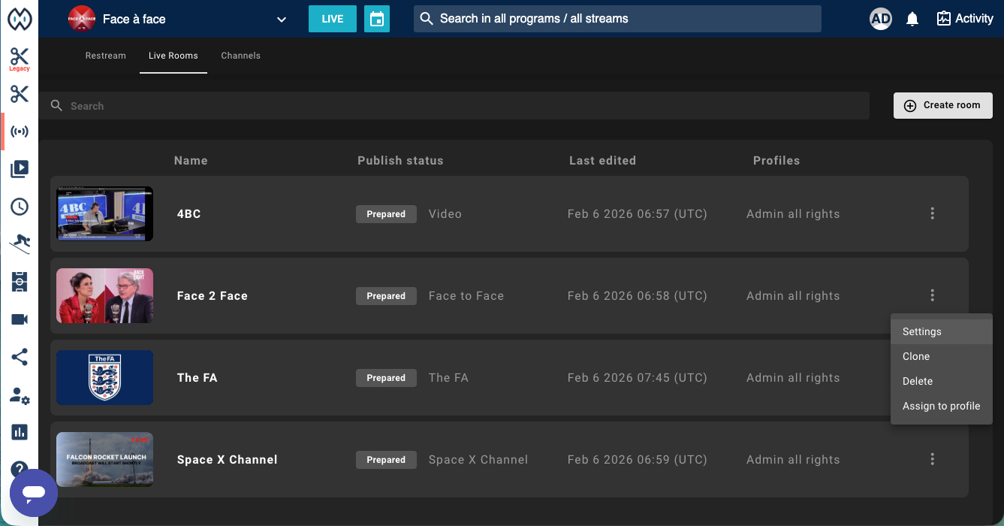Image resolution: width=1004 pixels, height=526 pixels.
Task: Switch to the Channels tab
Action: (241, 56)
